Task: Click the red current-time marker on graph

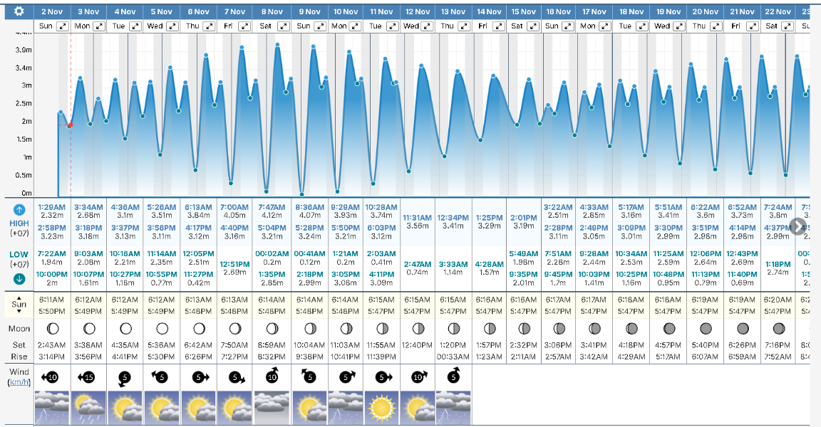Action: coord(70,125)
